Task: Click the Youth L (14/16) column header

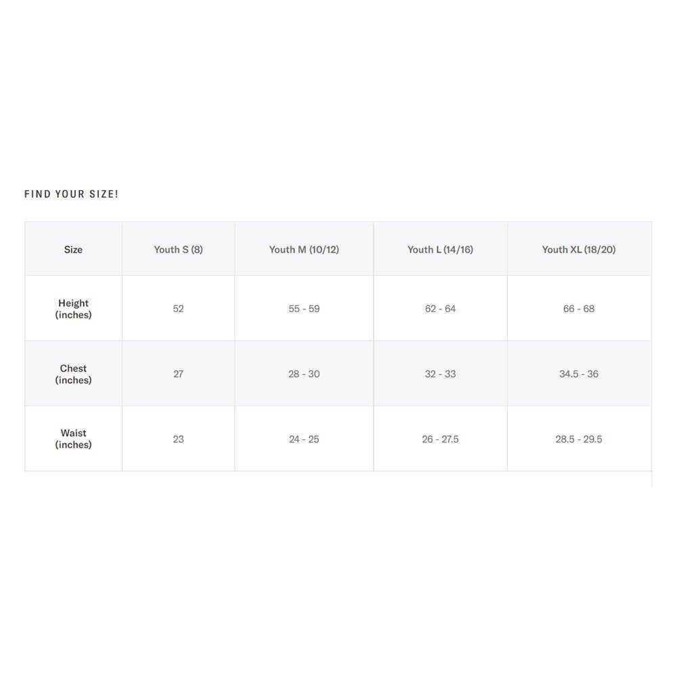Action: [441, 249]
